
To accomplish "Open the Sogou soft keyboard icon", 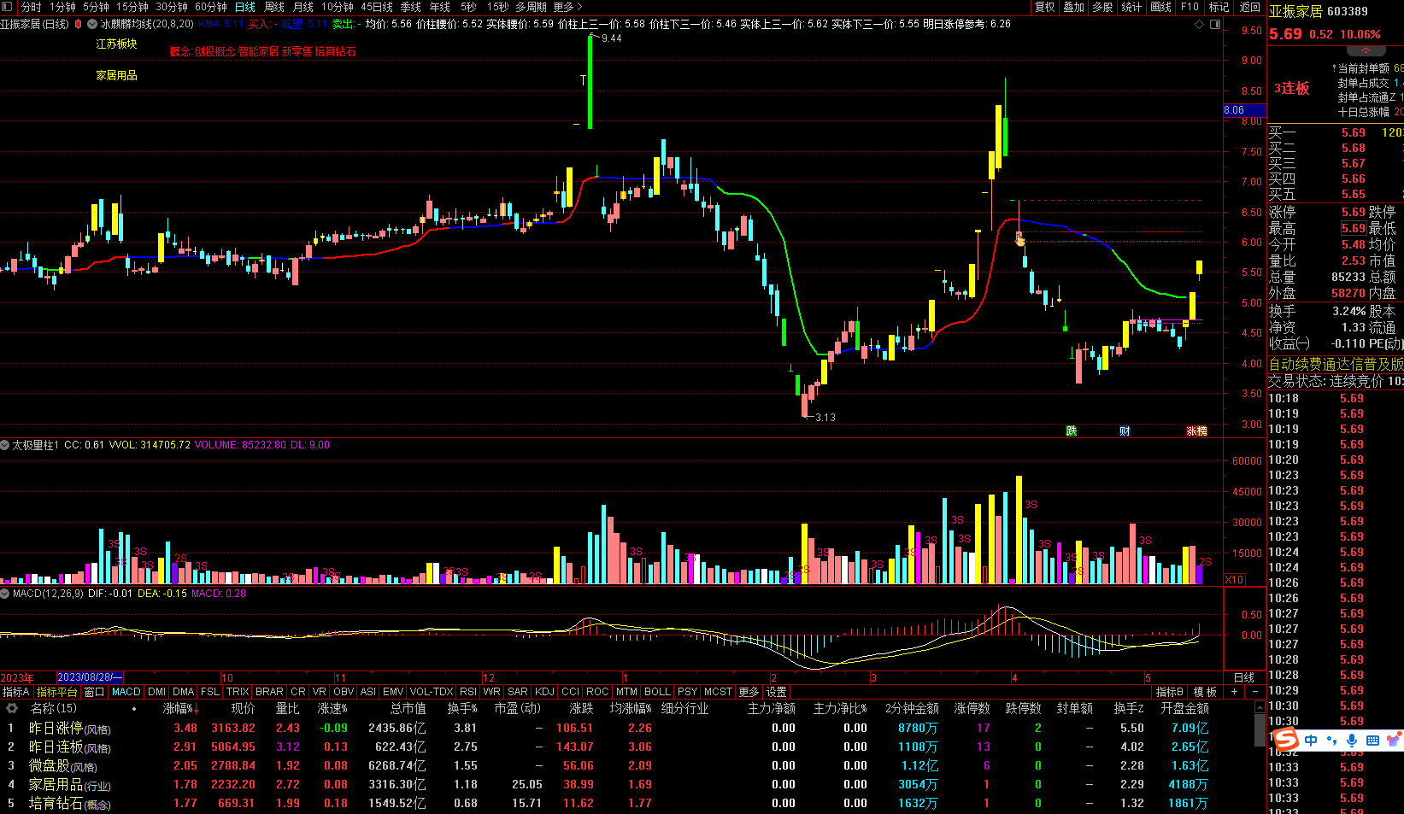I will [x=1373, y=741].
